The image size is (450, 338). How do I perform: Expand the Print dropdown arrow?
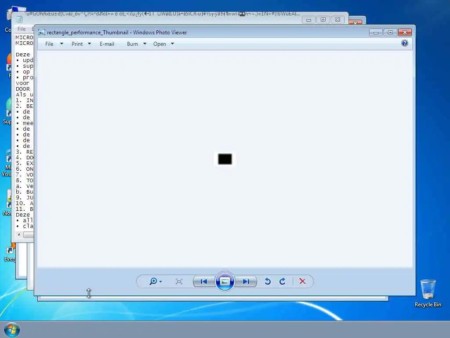click(x=89, y=44)
